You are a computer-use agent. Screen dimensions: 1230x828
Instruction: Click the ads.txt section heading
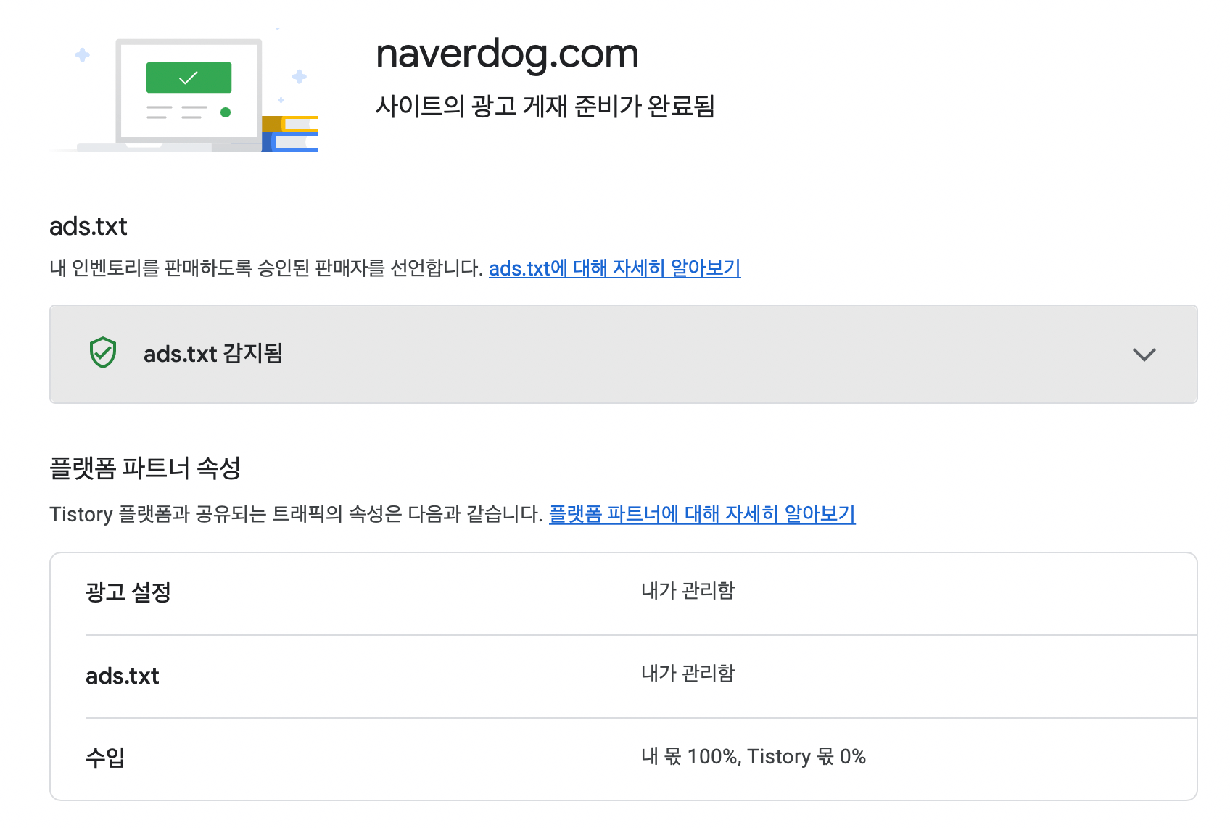(88, 227)
